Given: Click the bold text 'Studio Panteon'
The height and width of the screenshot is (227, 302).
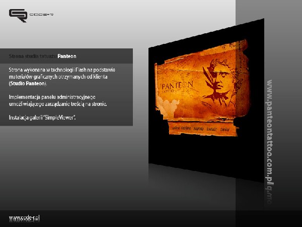Looking at the screenshot, I should pyautogui.click(x=28, y=84).
